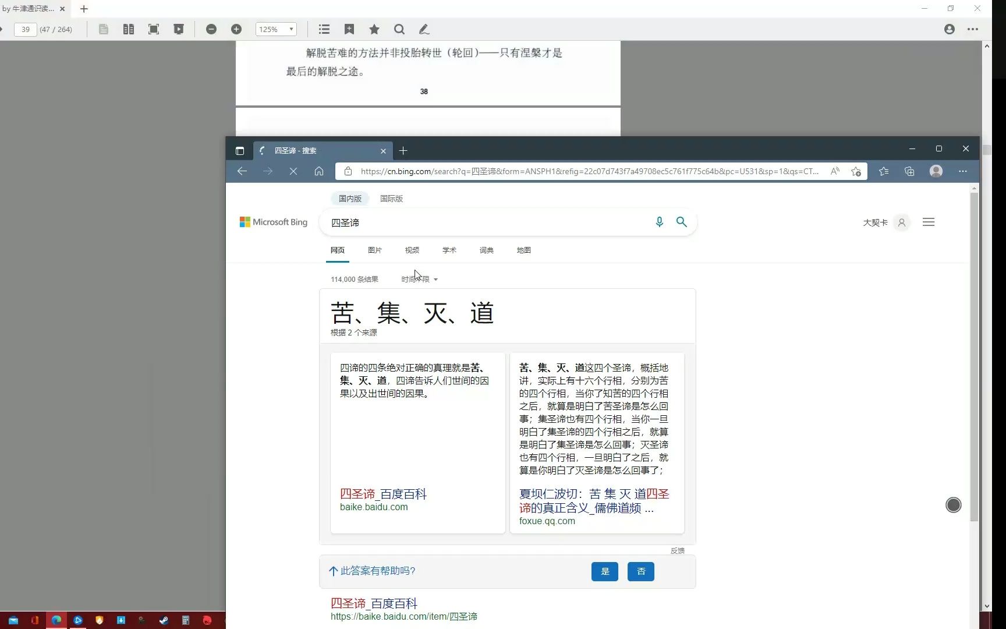The image size is (1006, 629).
Task: Stop page loading in Edge
Action: click(293, 171)
